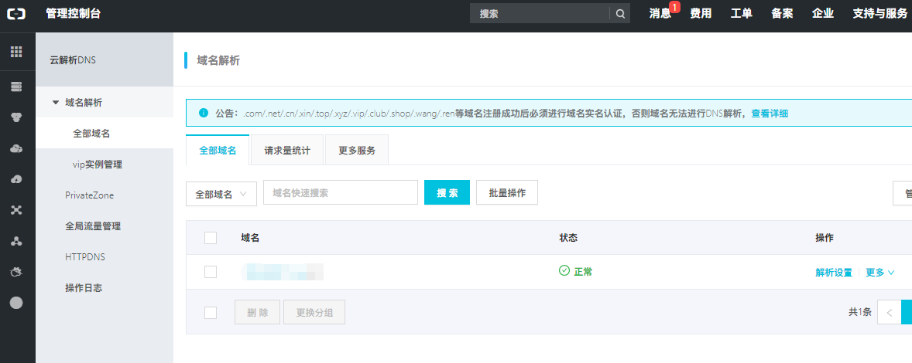Click the current page button in pagination
This screenshot has width=912, height=363.
tap(907, 312)
